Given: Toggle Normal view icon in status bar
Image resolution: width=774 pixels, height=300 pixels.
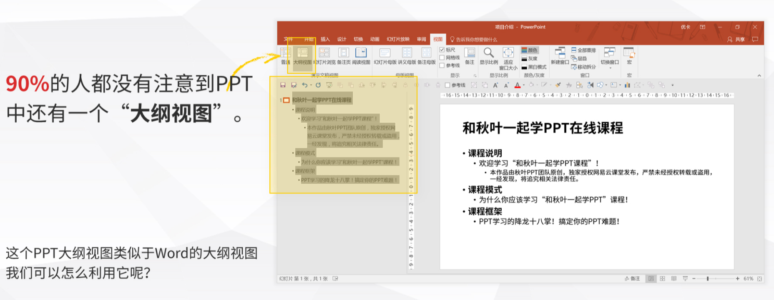Looking at the screenshot, I should point(651,279).
